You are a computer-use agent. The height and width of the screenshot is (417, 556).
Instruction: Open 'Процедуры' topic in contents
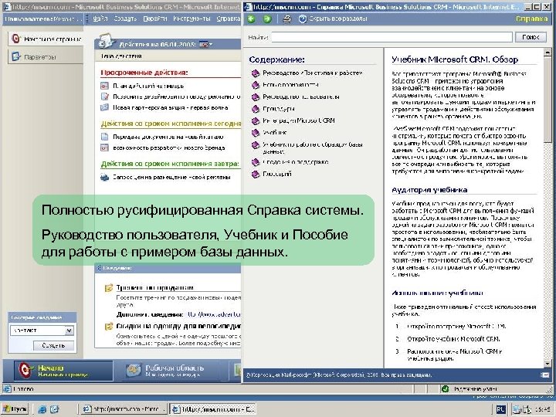pos(279,109)
